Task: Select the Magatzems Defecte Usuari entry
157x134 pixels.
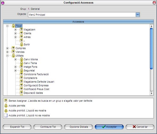Action: (x=39, y=82)
